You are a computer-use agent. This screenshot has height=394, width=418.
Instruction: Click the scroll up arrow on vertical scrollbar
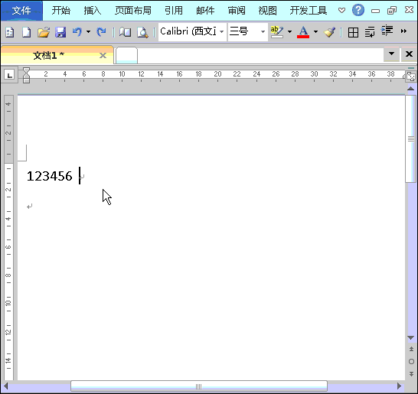click(411, 89)
